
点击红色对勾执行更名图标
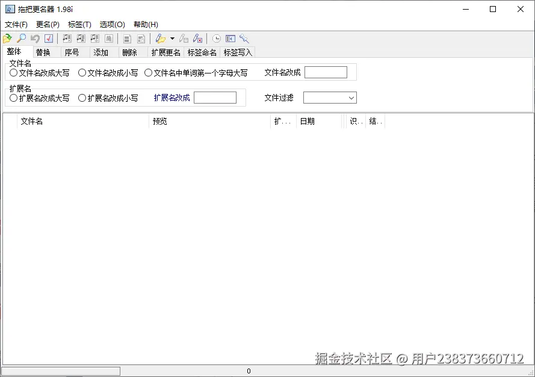tap(48, 38)
